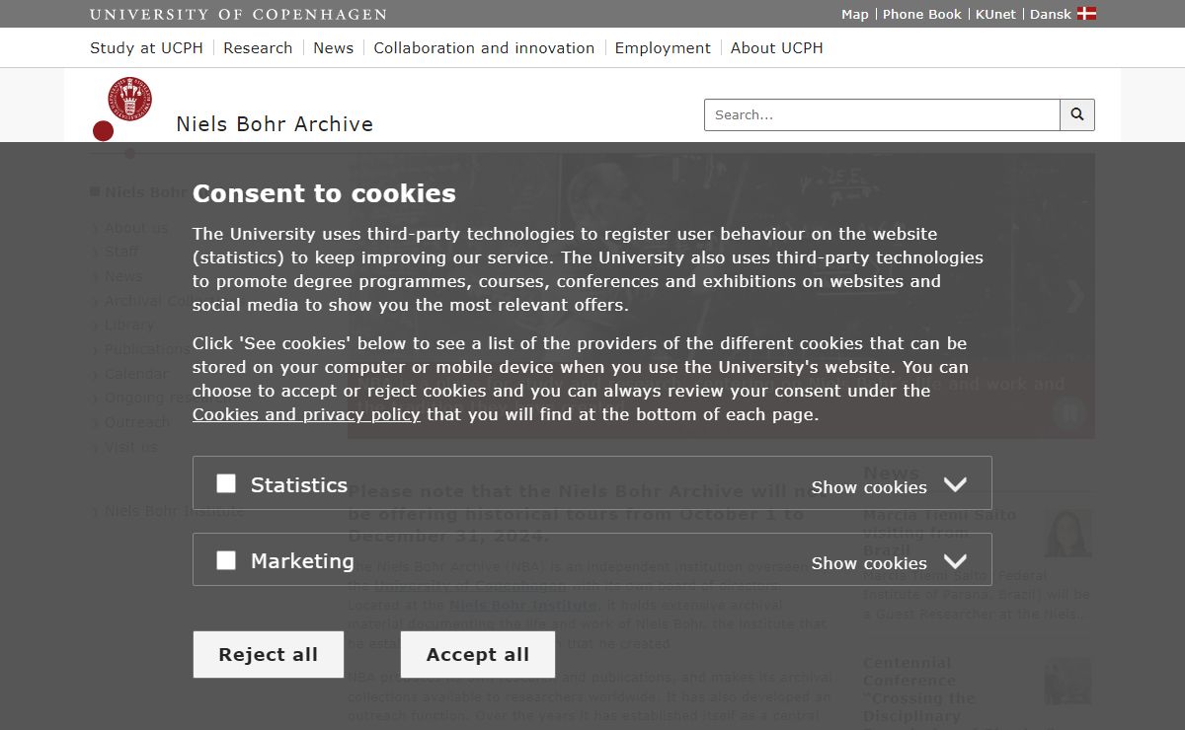Open the Cookies and privacy policy link
Screen dimensions: 1185x730
306,414
